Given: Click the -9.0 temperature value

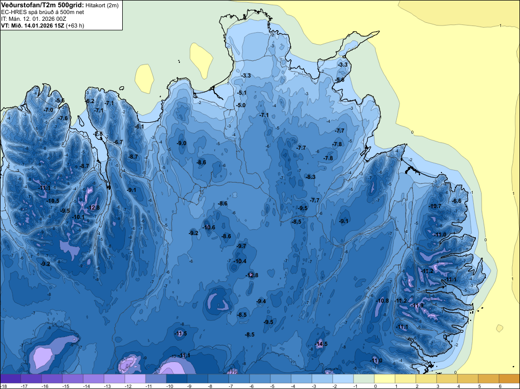Looking at the screenshot, I should coord(181,143).
